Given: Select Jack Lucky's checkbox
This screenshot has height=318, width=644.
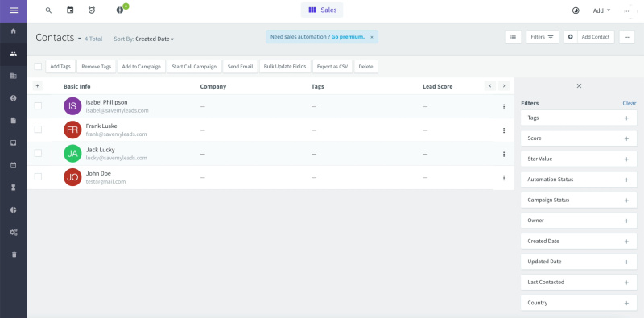Looking at the screenshot, I should pyautogui.click(x=38, y=153).
